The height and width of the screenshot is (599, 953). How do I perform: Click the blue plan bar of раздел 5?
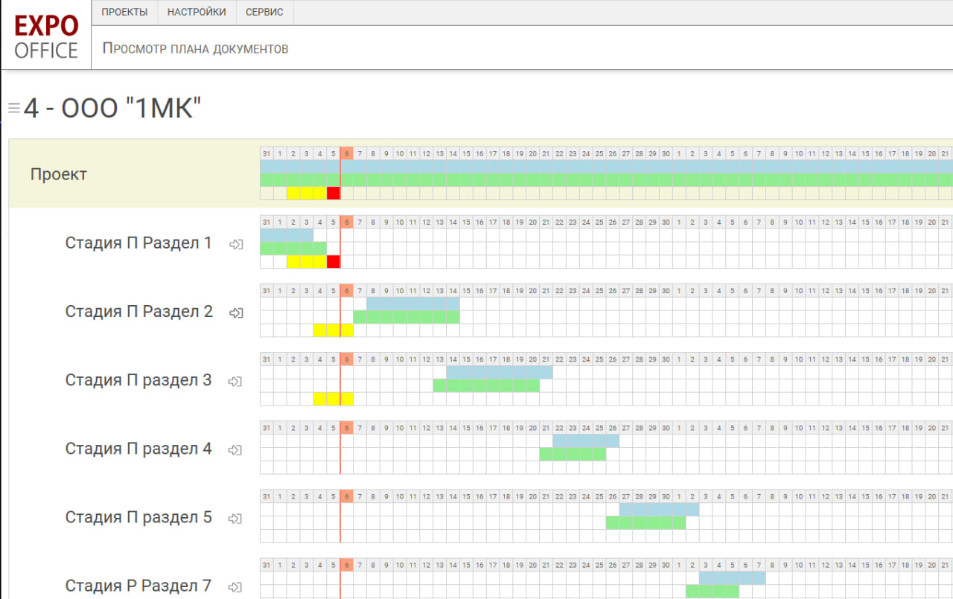[659, 509]
